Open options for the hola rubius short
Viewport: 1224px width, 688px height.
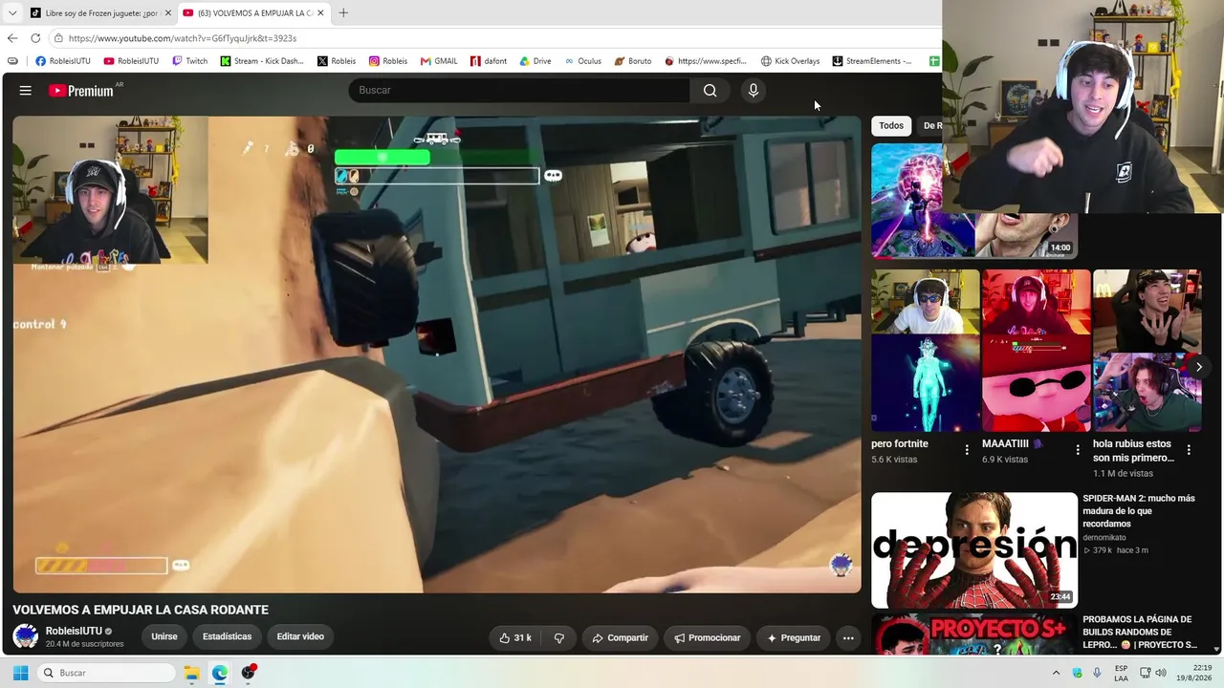[x=1189, y=449]
